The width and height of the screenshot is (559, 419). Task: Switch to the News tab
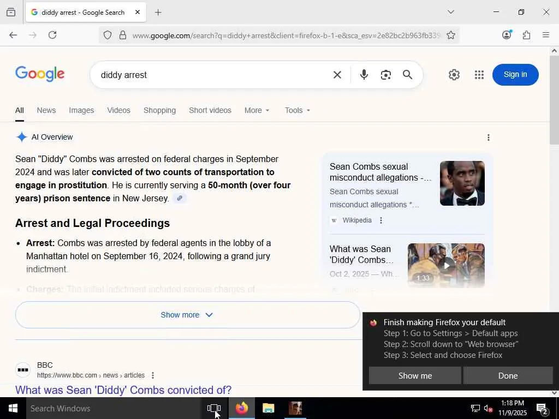pos(46,110)
